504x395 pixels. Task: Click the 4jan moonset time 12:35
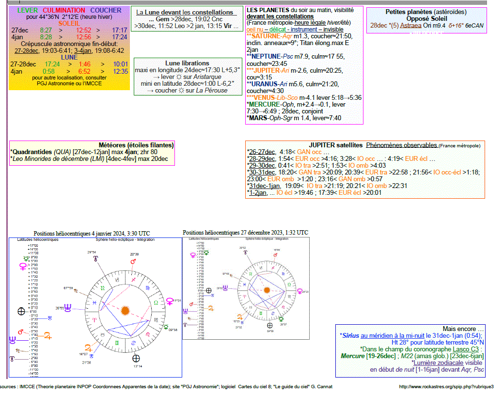click(121, 71)
